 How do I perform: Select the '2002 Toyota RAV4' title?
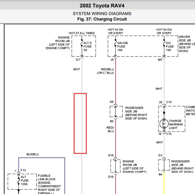[x=102, y=5]
